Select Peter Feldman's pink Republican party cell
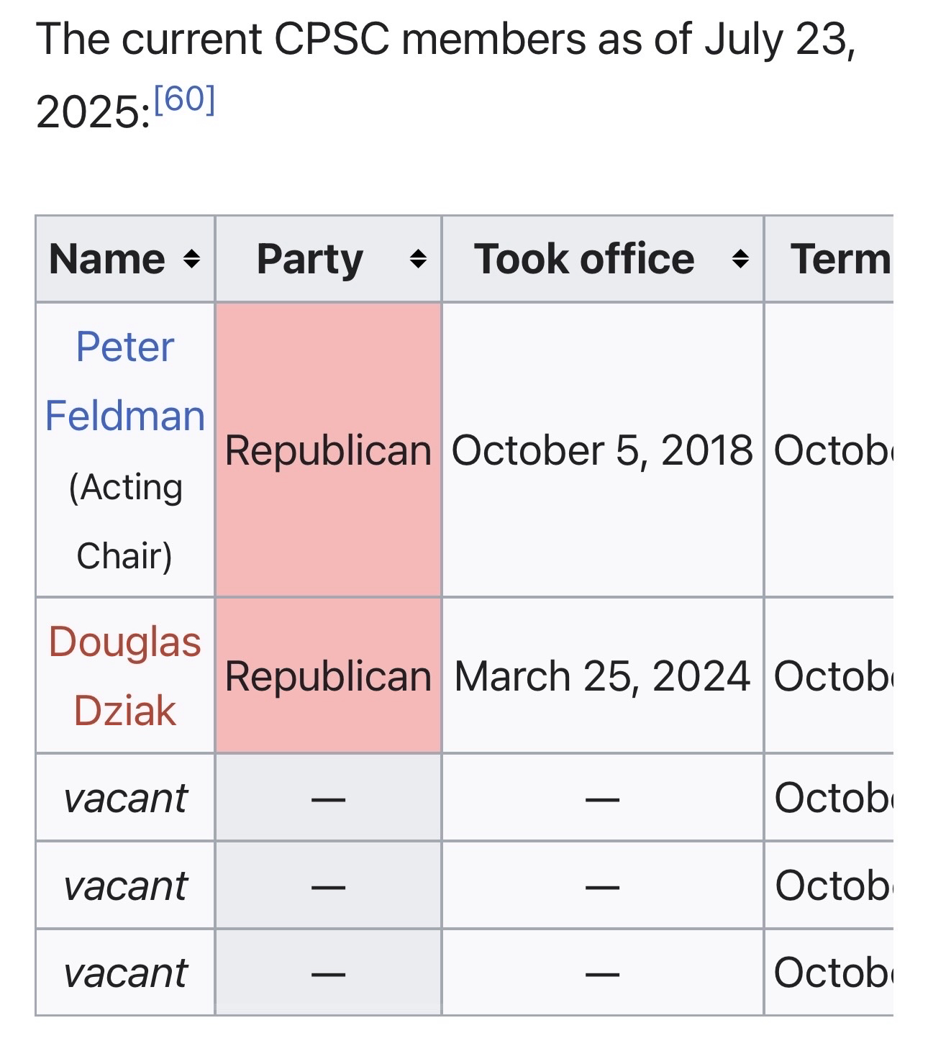 pos(328,450)
